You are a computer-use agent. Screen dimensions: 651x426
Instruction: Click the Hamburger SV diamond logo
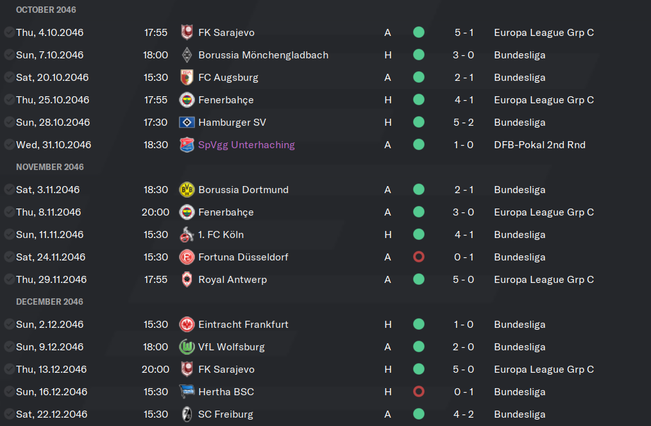pyautogui.click(x=187, y=122)
